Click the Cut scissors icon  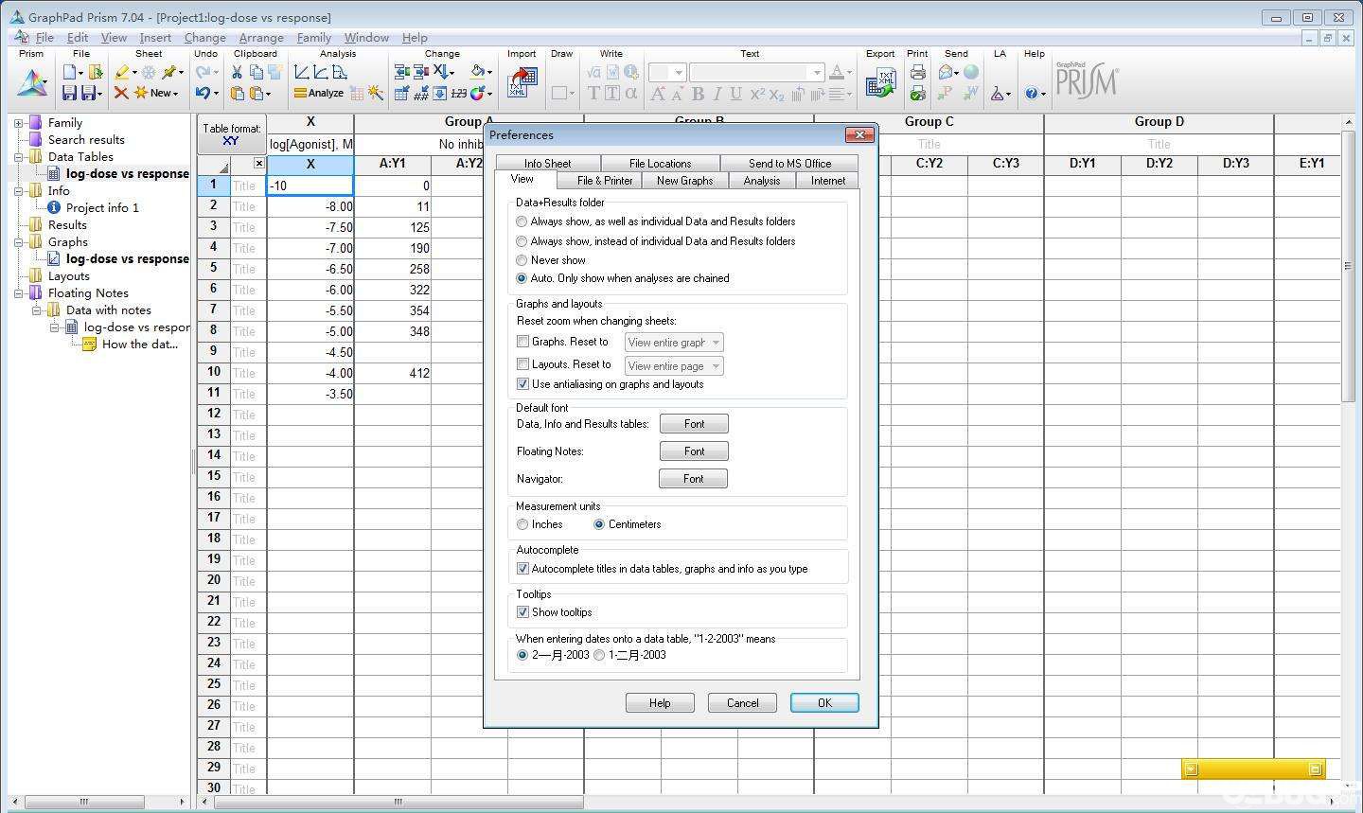[237, 72]
